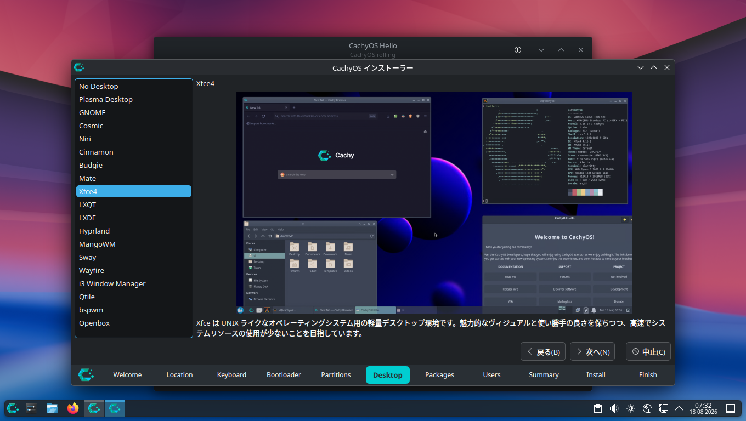
Task: Select Sway from the desktop list
Action: (x=134, y=257)
